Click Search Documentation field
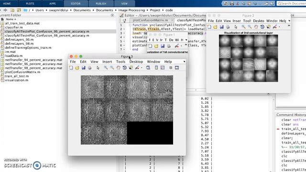 click(x=291, y=3)
